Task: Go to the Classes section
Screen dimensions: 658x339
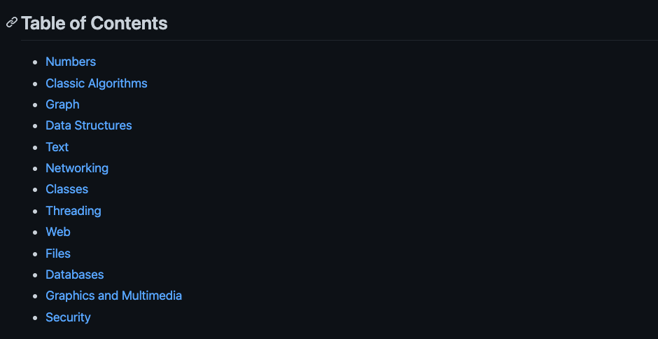Action: click(66, 189)
